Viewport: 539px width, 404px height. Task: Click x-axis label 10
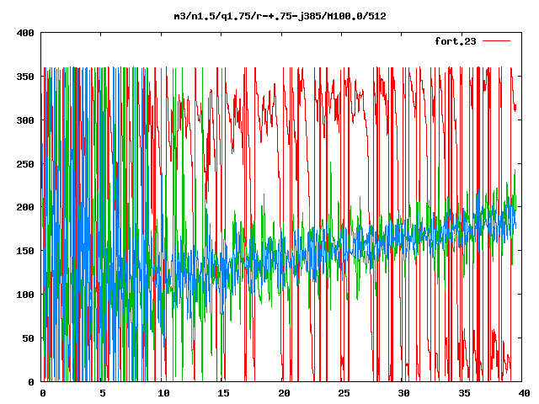point(163,393)
